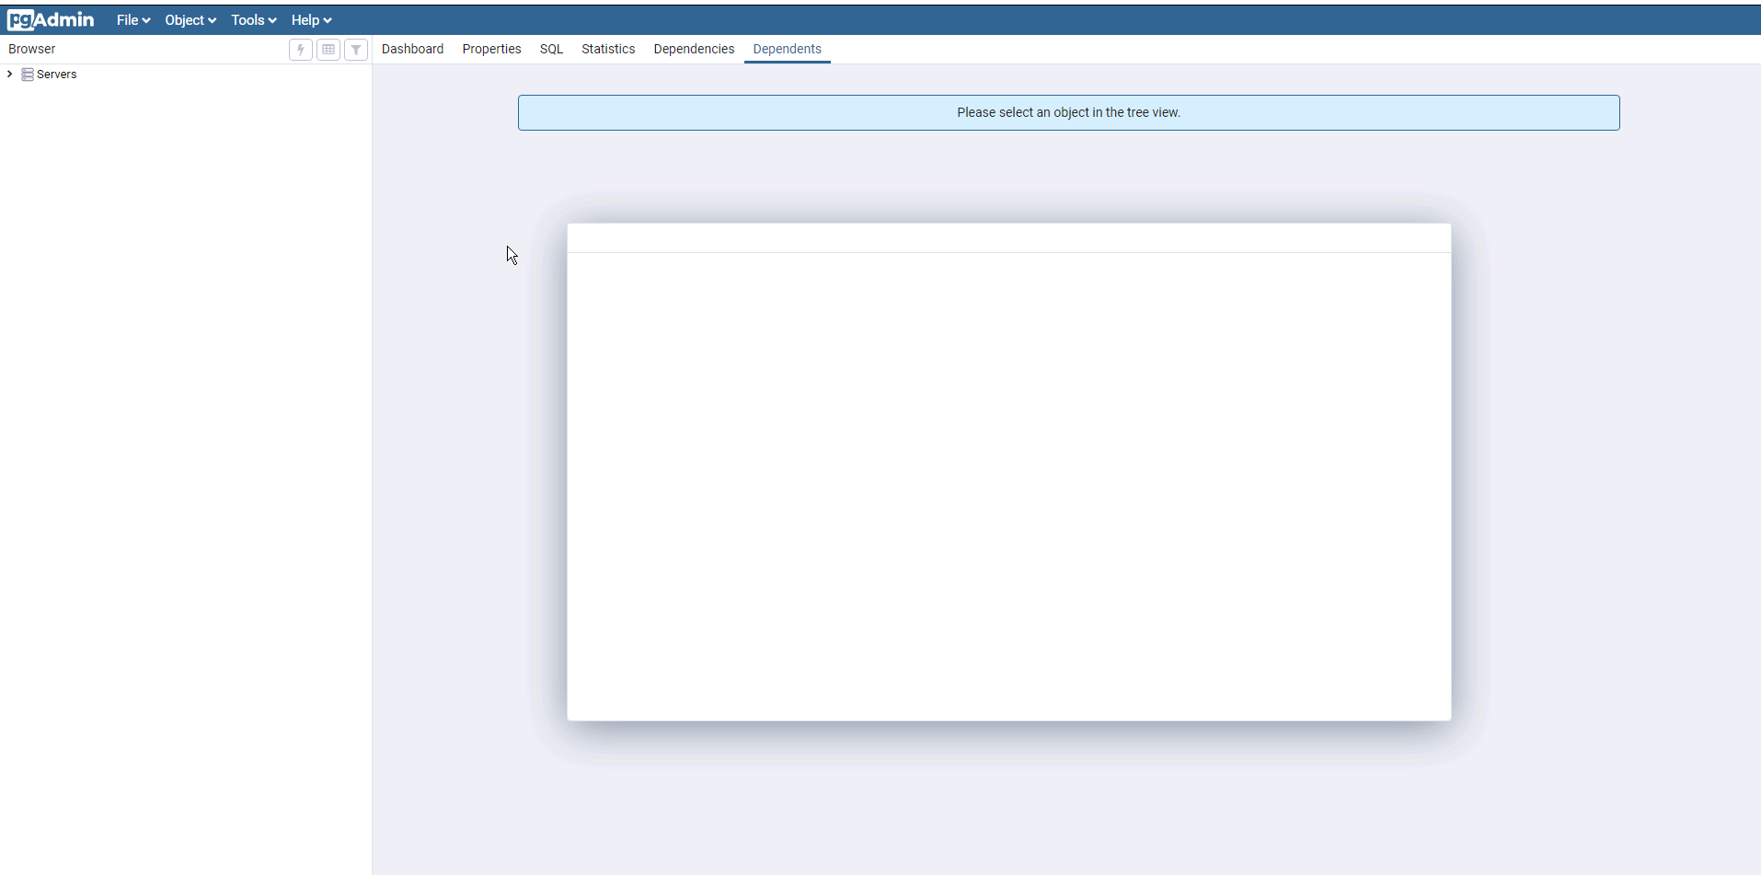The image size is (1761, 875).
Task: Open the Query Tool lightning icon
Action: pos(301,50)
